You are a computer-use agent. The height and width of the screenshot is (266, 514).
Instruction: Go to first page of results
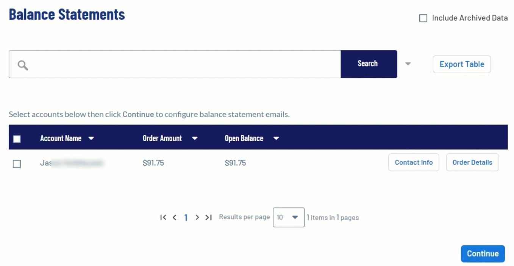[163, 218]
